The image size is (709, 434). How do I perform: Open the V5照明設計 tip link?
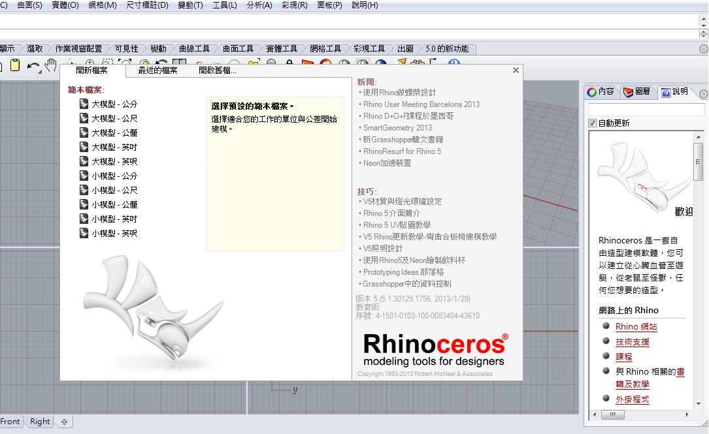(382, 249)
